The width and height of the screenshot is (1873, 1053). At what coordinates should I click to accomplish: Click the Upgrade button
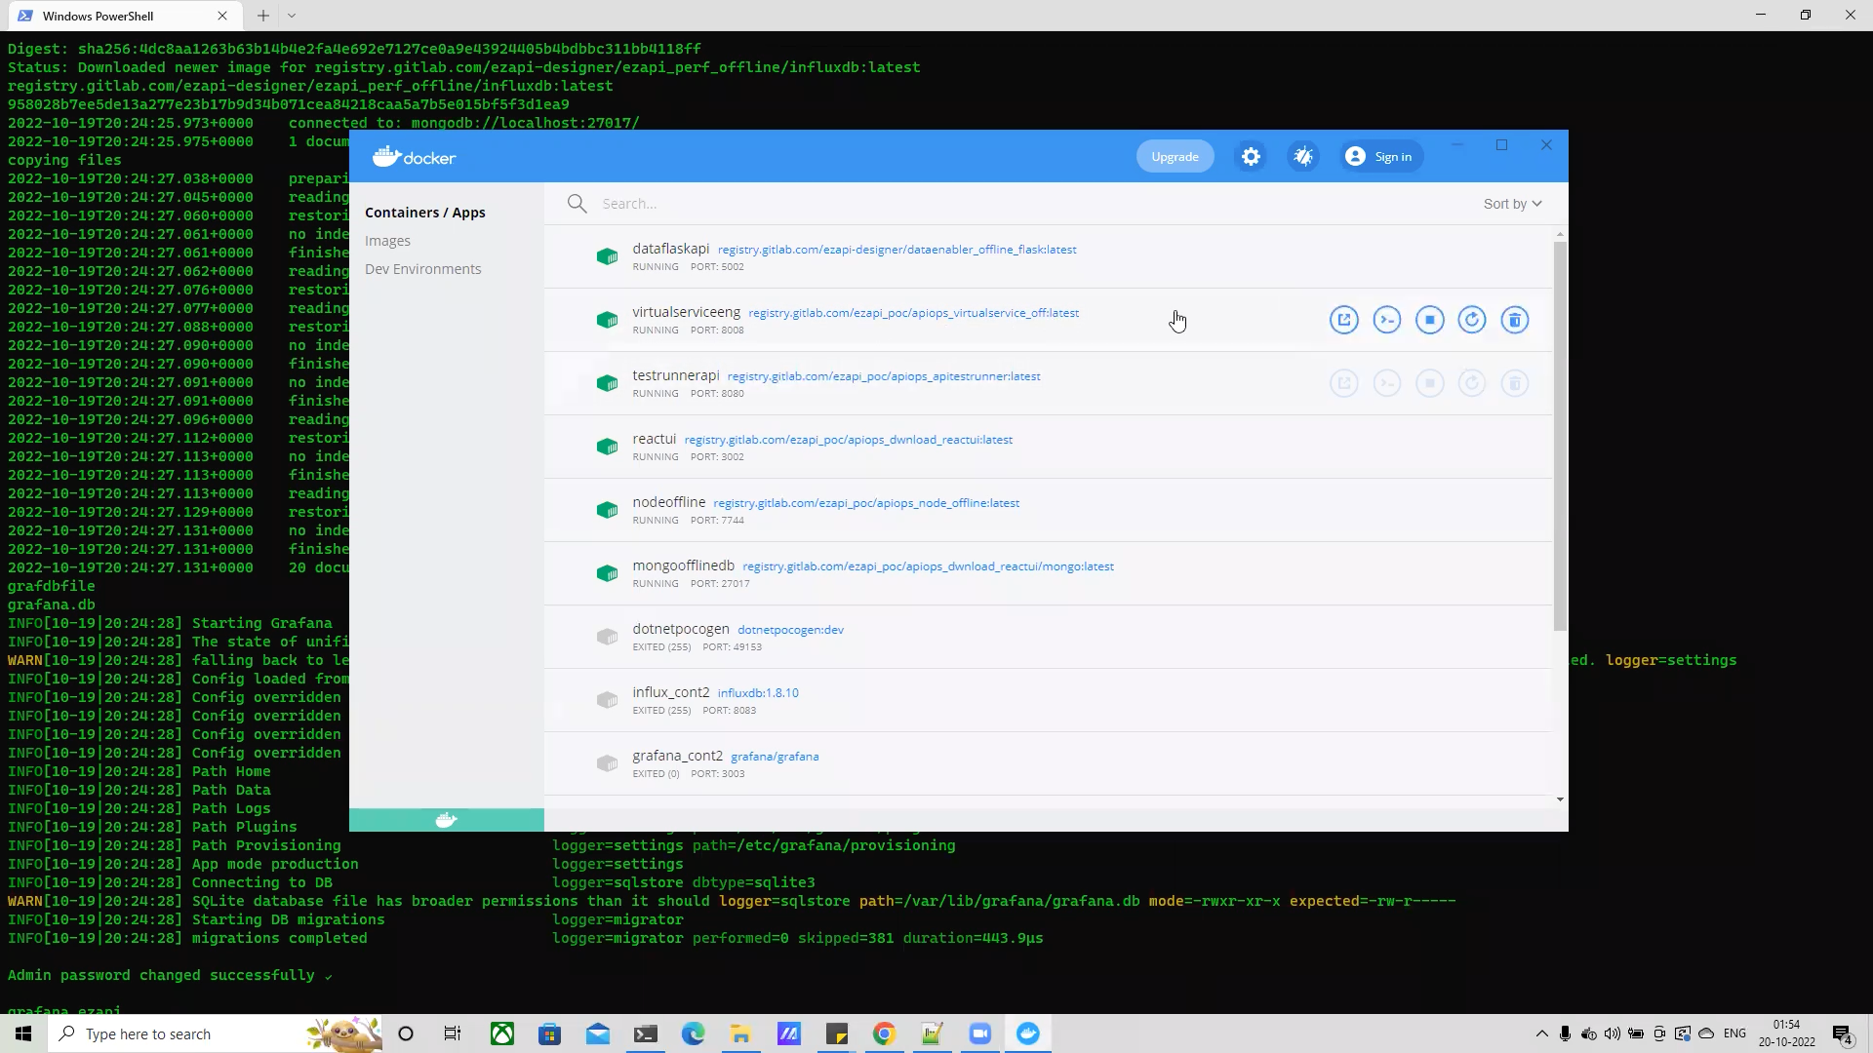pyautogui.click(x=1175, y=156)
